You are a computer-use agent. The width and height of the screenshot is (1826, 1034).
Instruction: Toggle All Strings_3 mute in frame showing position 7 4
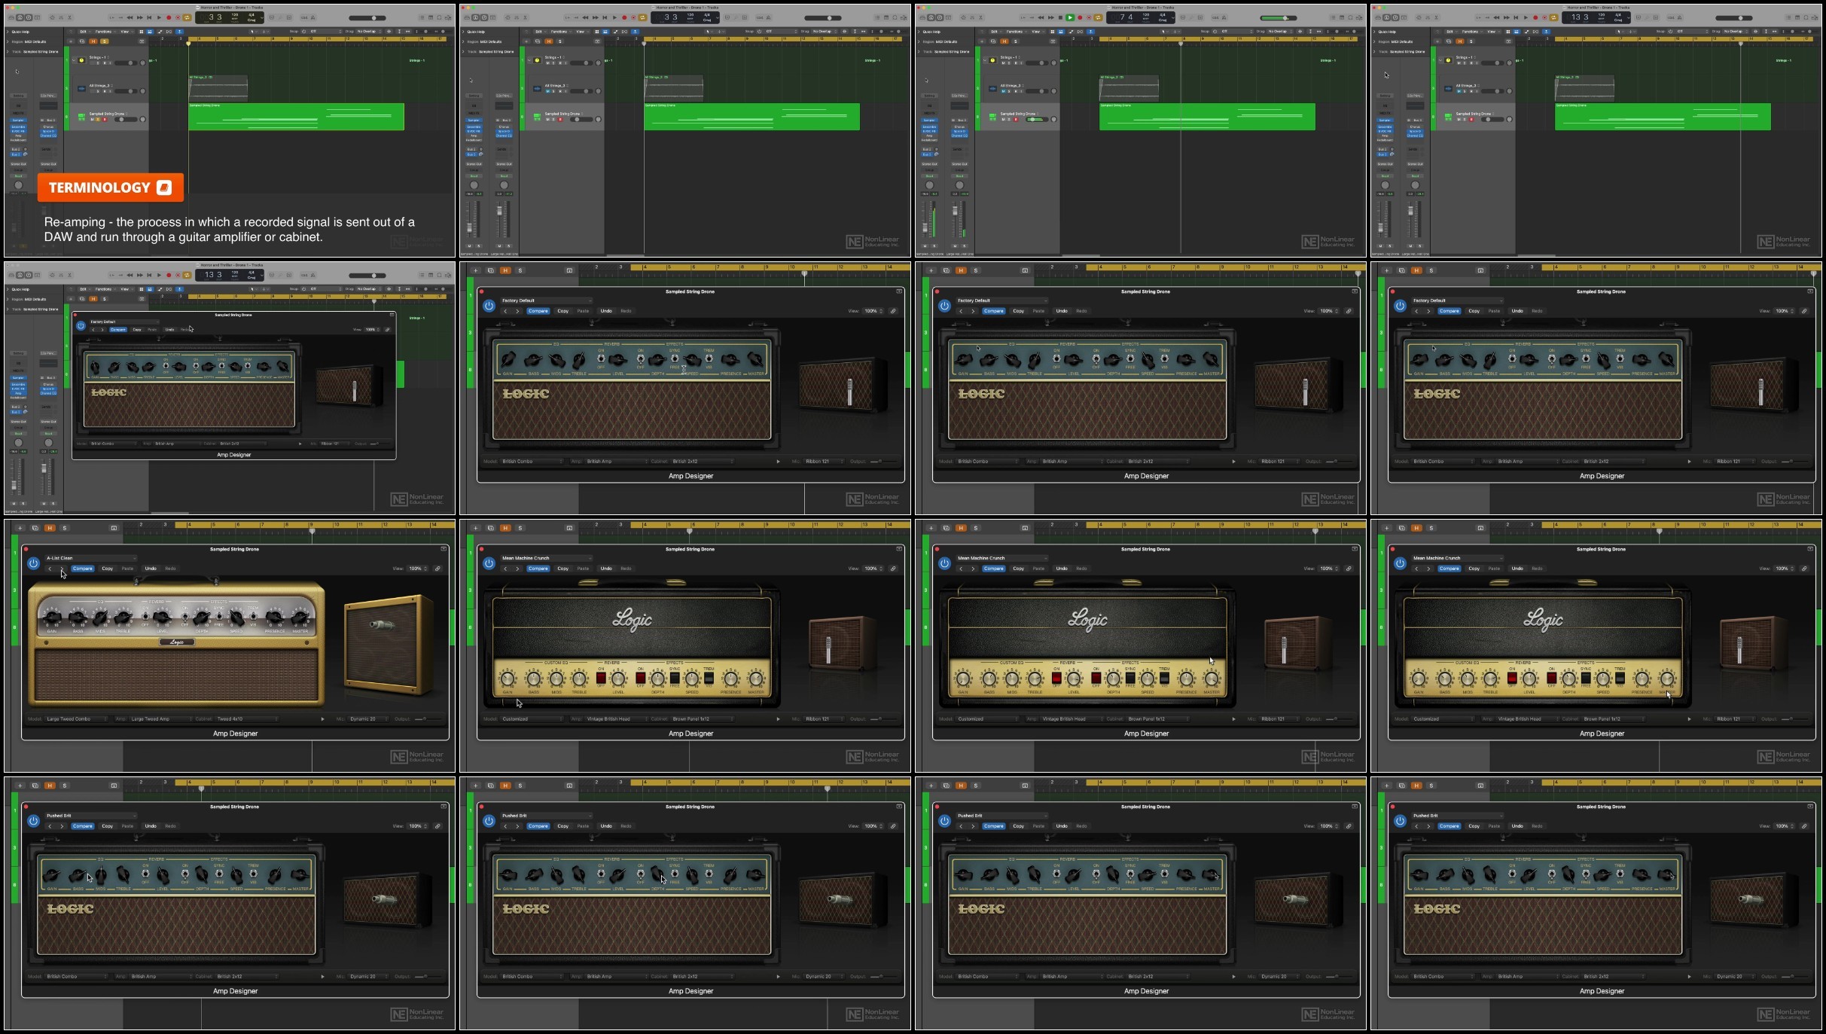coord(1003,91)
